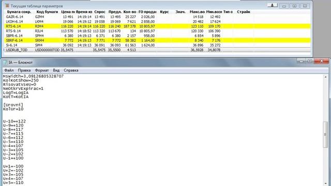331x186 pixels.
Task: Minimize the parameters table window
Action: click(284, 6)
